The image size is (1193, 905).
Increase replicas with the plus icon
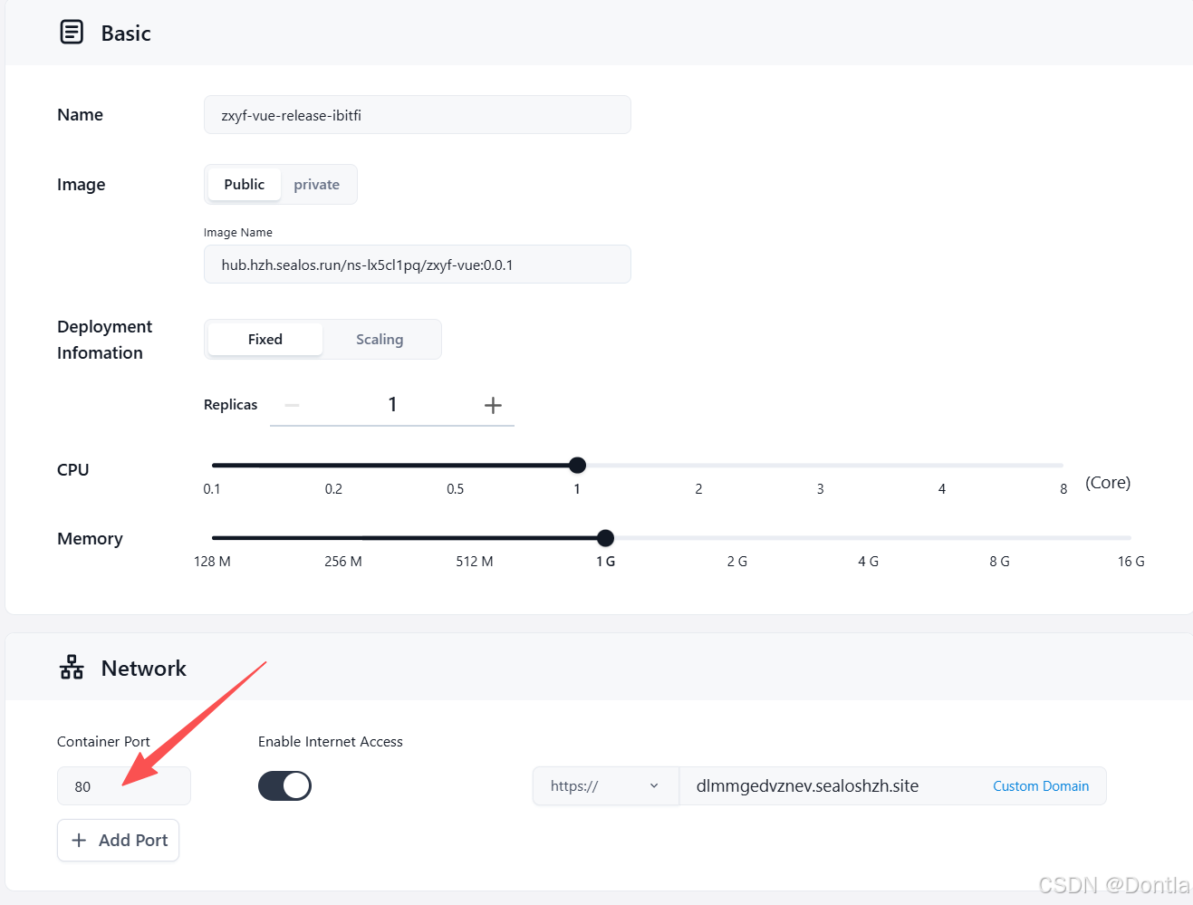pyautogui.click(x=493, y=405)
